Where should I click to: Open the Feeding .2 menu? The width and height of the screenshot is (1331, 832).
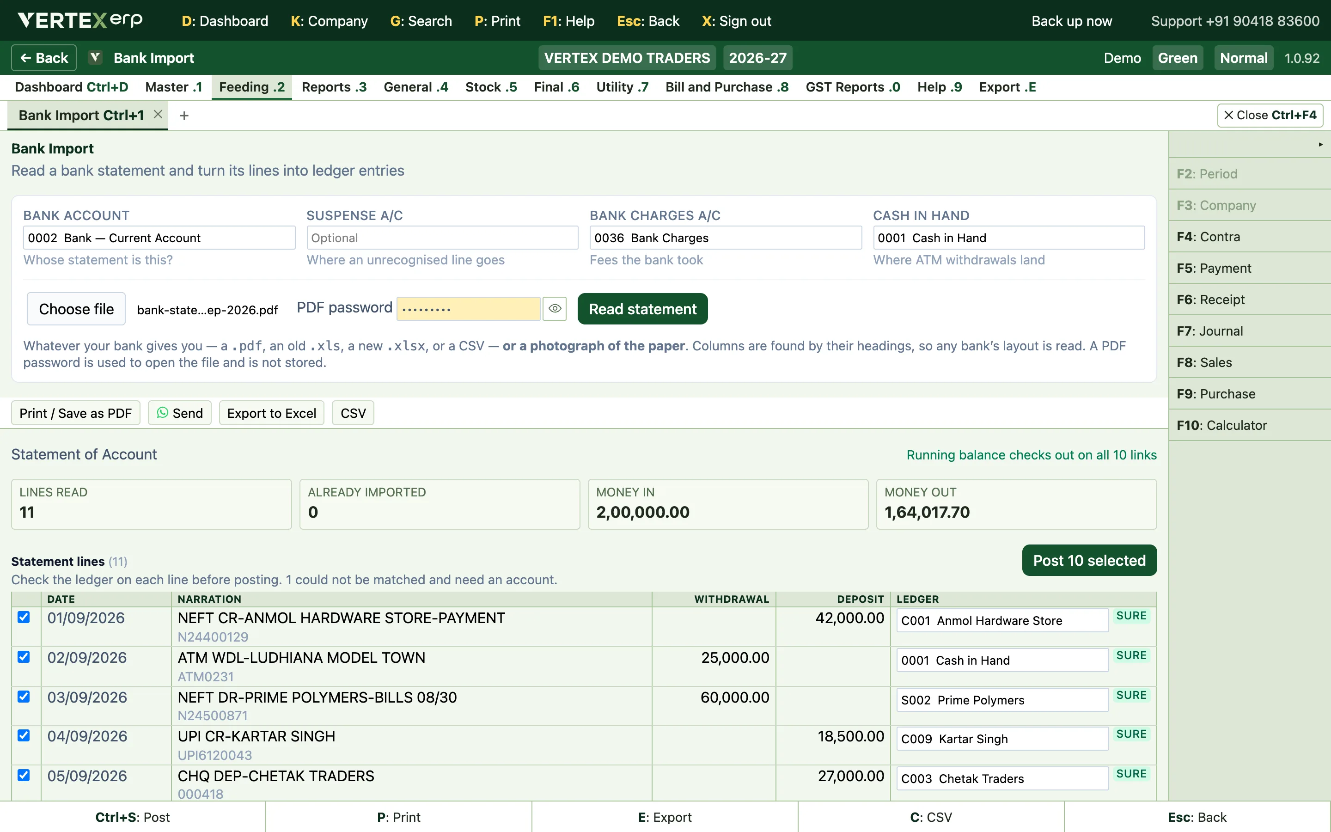(x=252, y=87)
